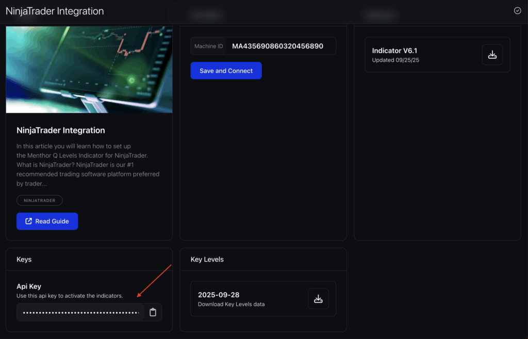
Task: Download the Indicator V6.1 file
Action: point(492,55)
